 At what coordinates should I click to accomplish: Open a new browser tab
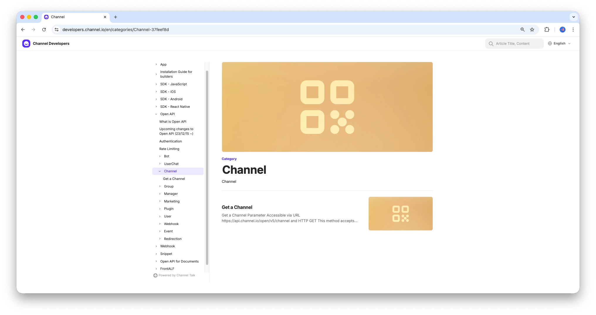pos(116,17)
